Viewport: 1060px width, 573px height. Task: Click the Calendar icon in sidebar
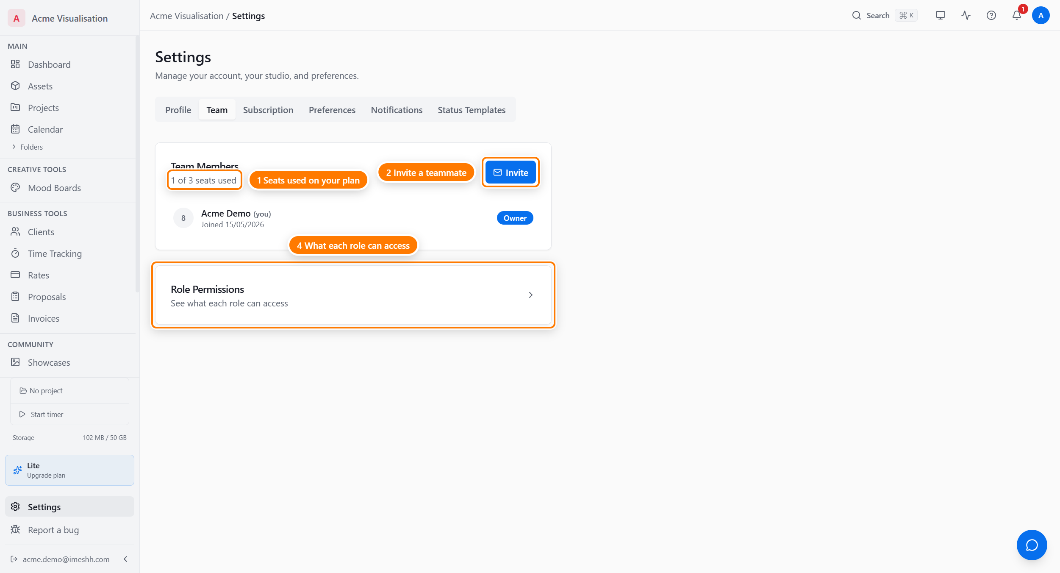15,129
